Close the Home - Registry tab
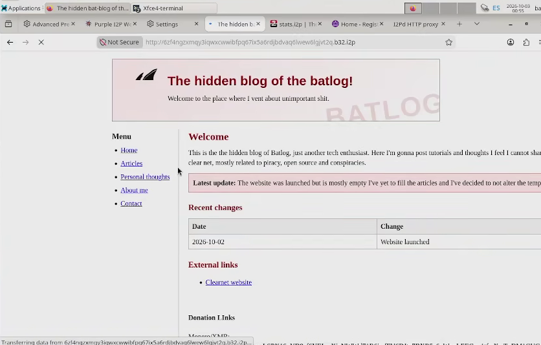The image size is (541, 345). point(382,24)
